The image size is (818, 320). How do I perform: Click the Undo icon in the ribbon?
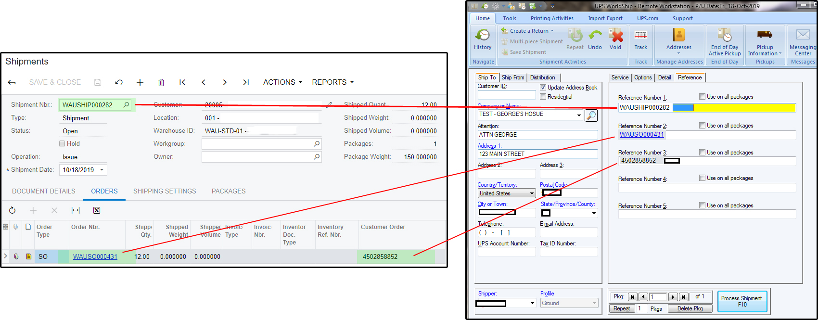coord(595,37)
